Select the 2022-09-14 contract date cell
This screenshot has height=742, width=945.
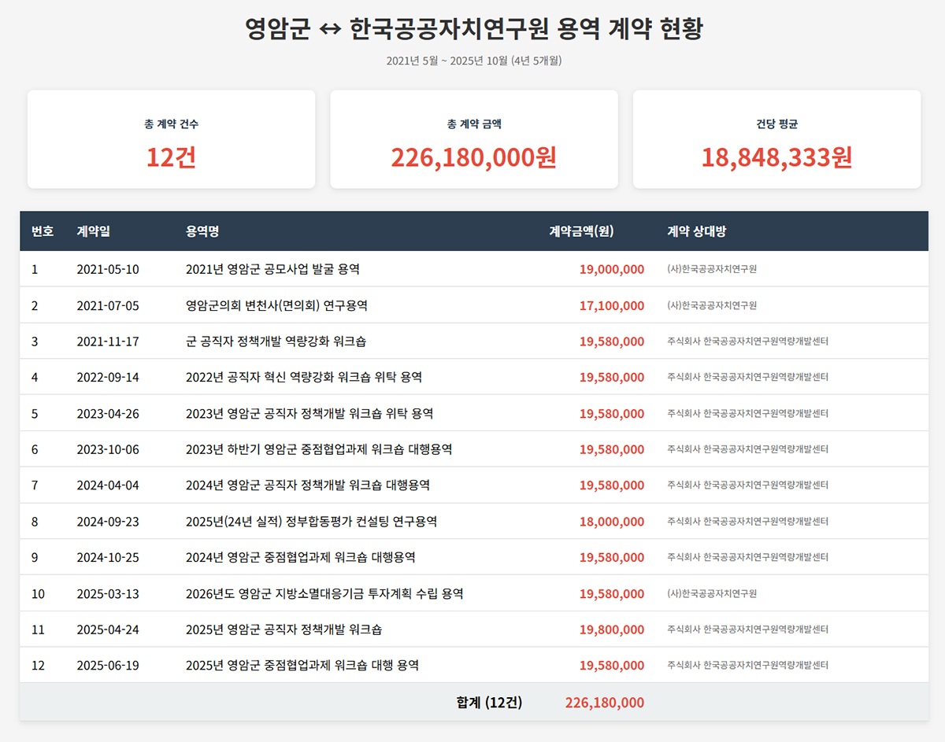[x=108, y=378]
